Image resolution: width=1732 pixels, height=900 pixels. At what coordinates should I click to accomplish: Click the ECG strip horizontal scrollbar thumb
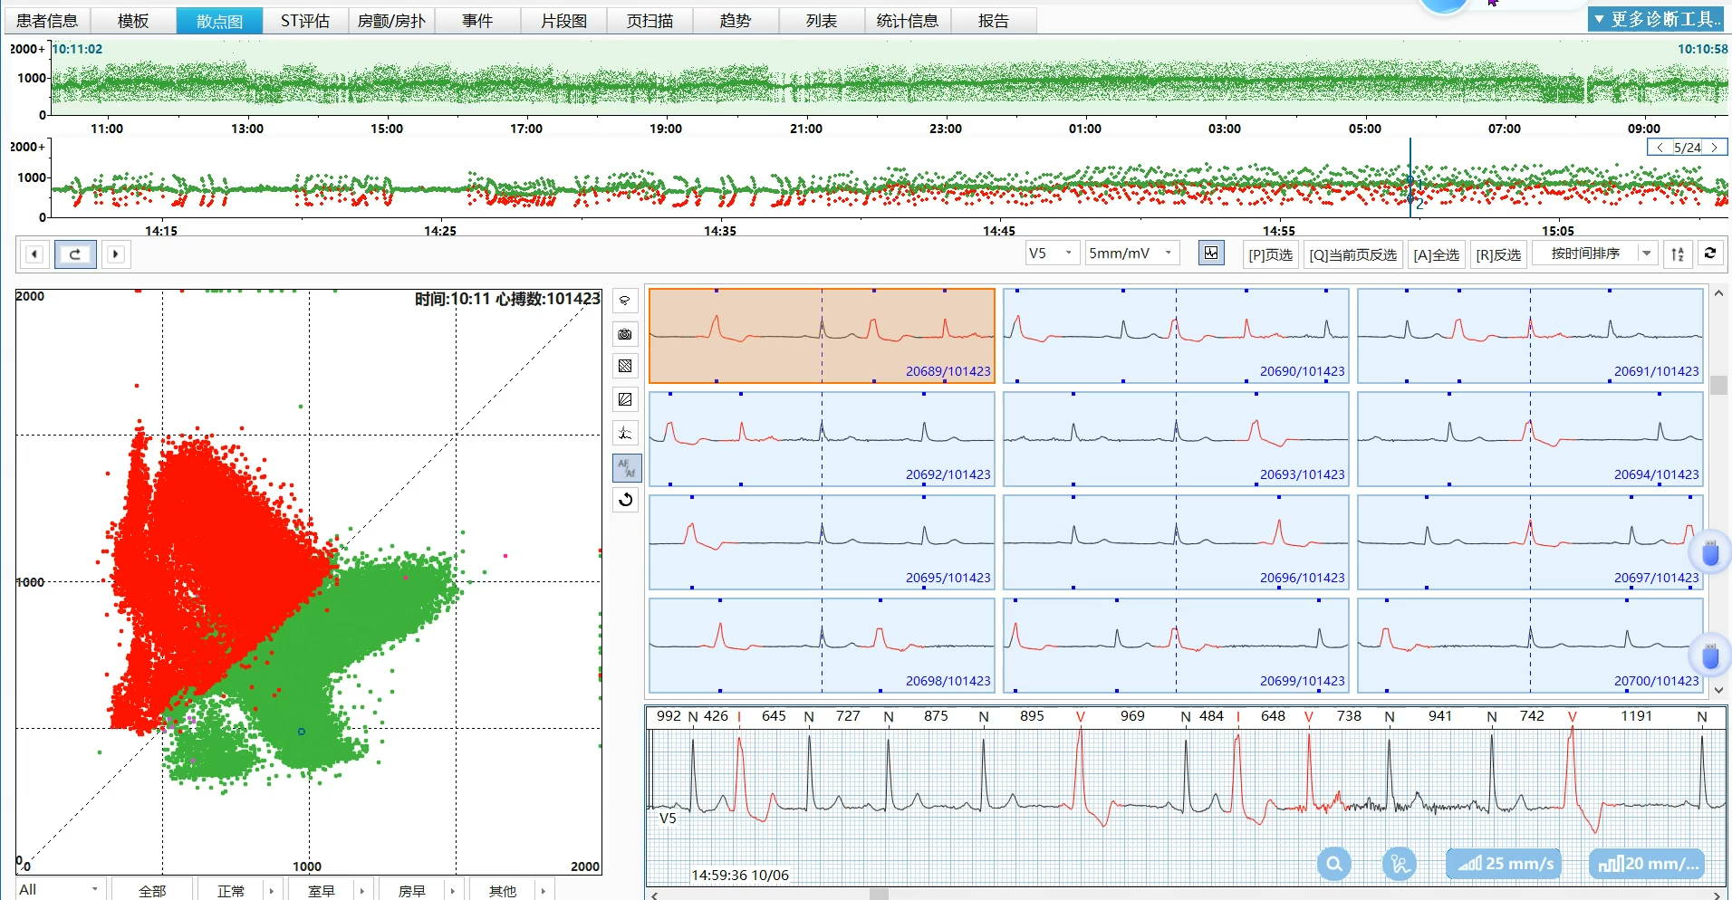point(879,895)
